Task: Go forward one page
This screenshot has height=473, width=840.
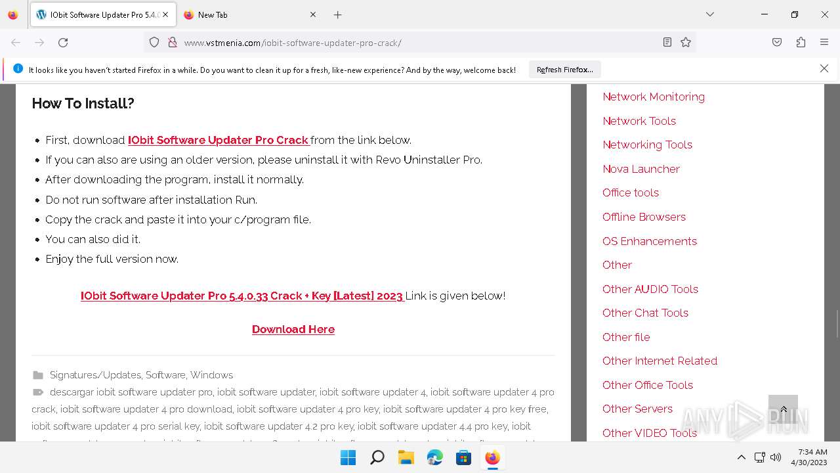Action: click(x=39, y=42)
